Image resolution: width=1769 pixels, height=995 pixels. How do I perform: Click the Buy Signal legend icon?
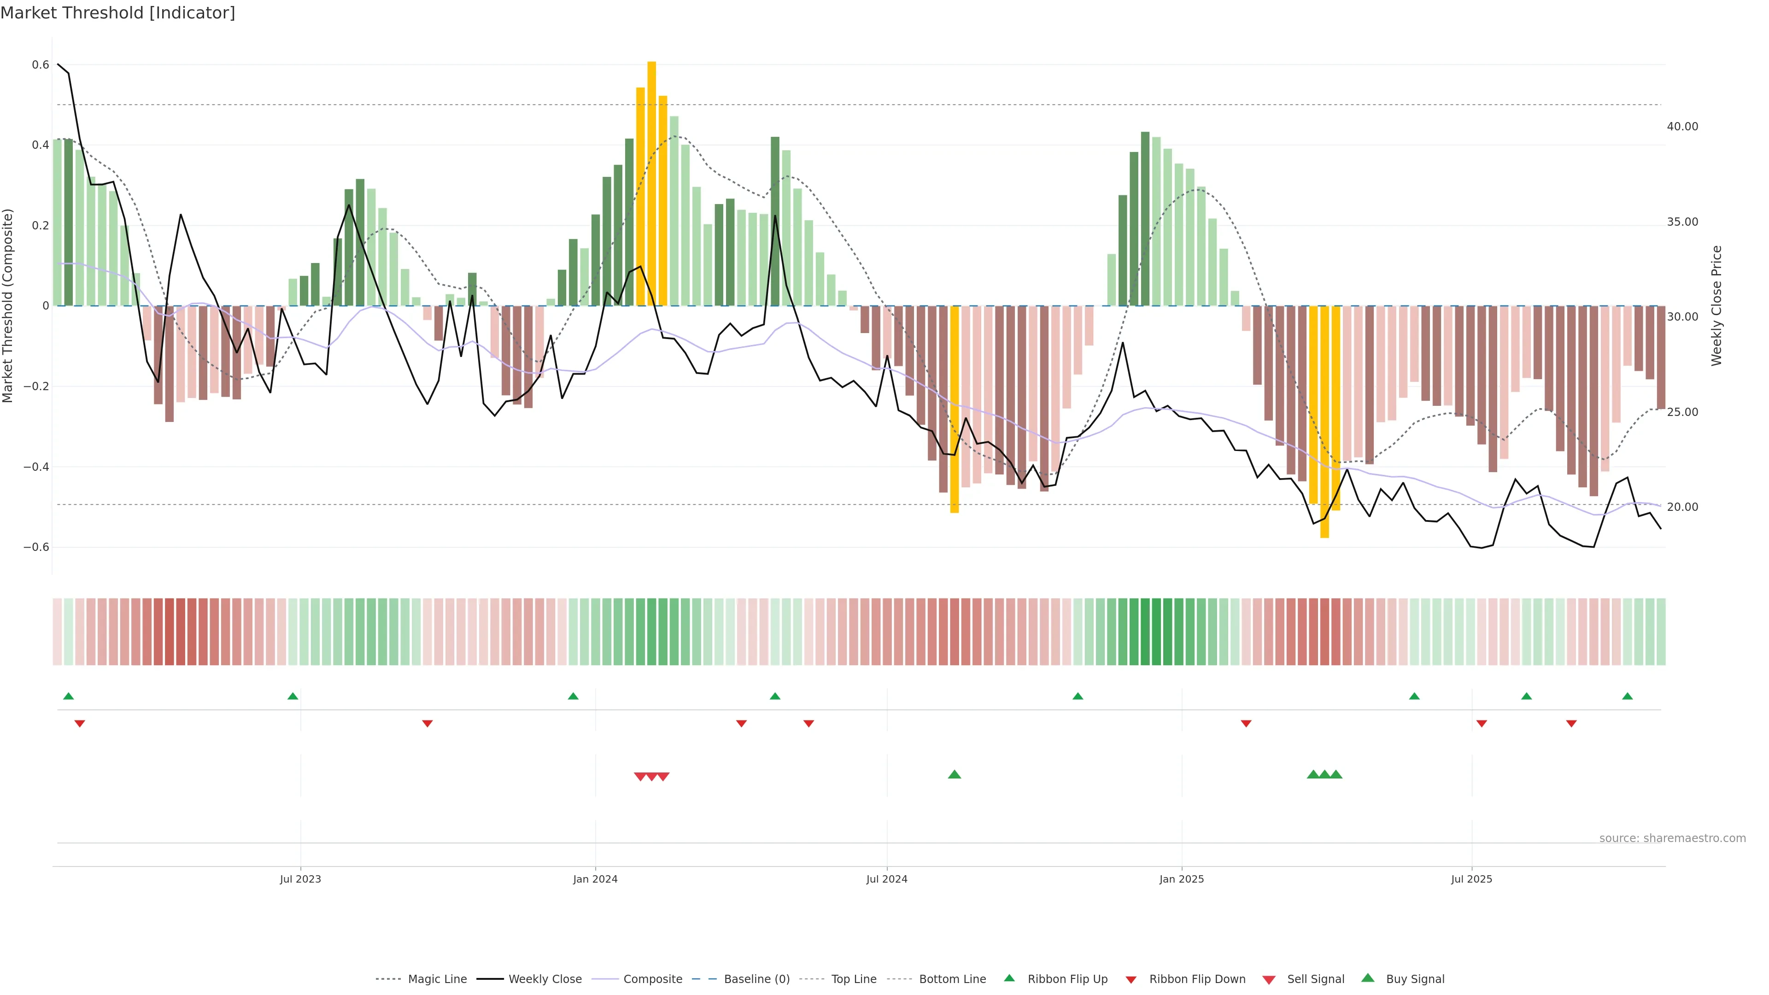click(x=1368, y=978)
